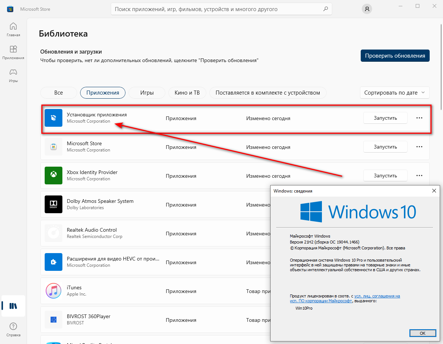
Task: Click the search magnifier icon
Action: coord(325,9)
